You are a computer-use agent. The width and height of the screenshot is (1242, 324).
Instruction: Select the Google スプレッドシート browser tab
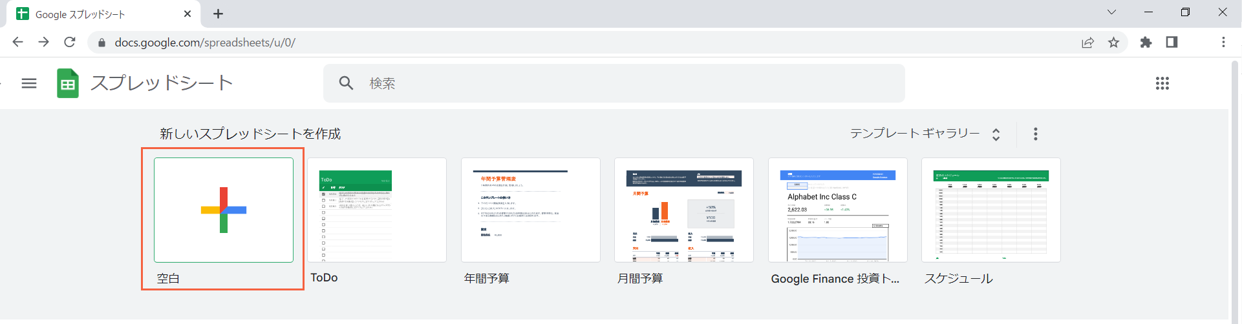97,14
